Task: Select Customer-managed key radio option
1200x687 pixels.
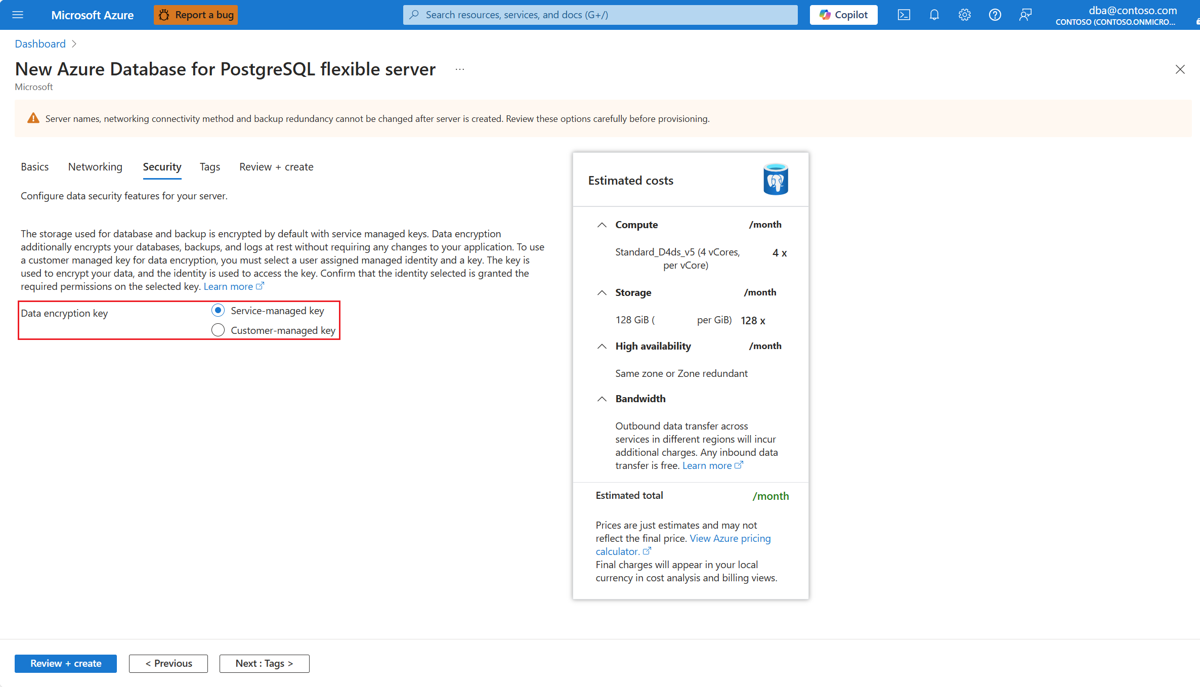Action: coord(218,330)
